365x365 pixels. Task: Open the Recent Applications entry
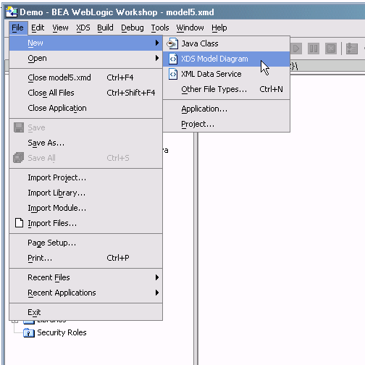(86, 293)
